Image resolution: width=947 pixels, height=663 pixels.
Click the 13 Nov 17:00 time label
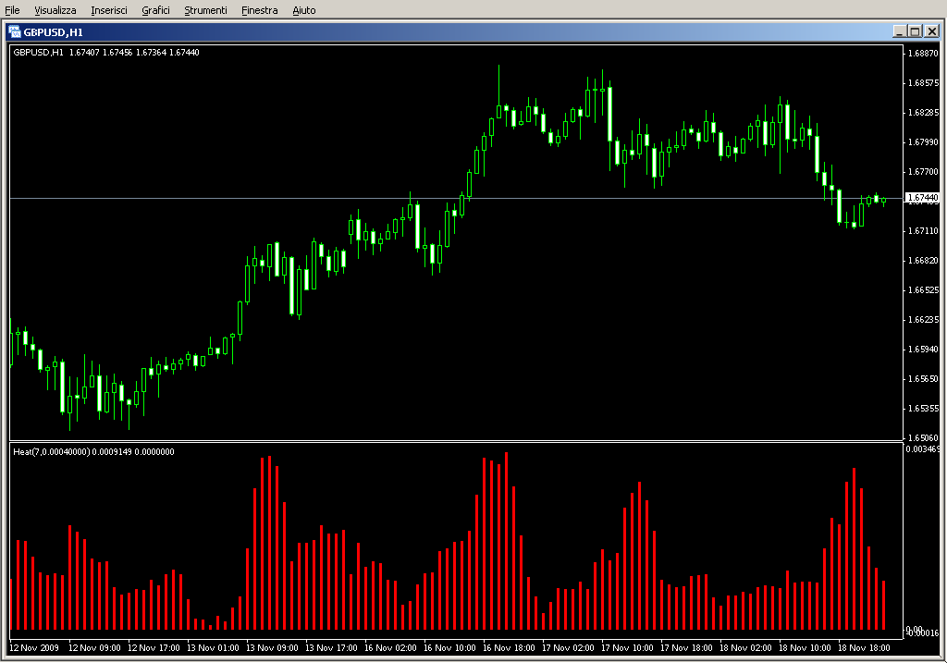coord(331,648)
